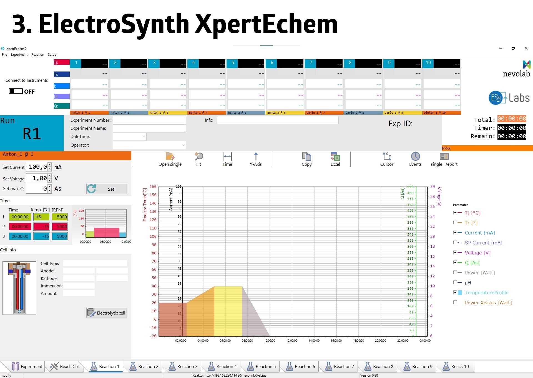Switch to the Reaction 2 tab
This screenshot has width=533, height=378.
[144, 366]
